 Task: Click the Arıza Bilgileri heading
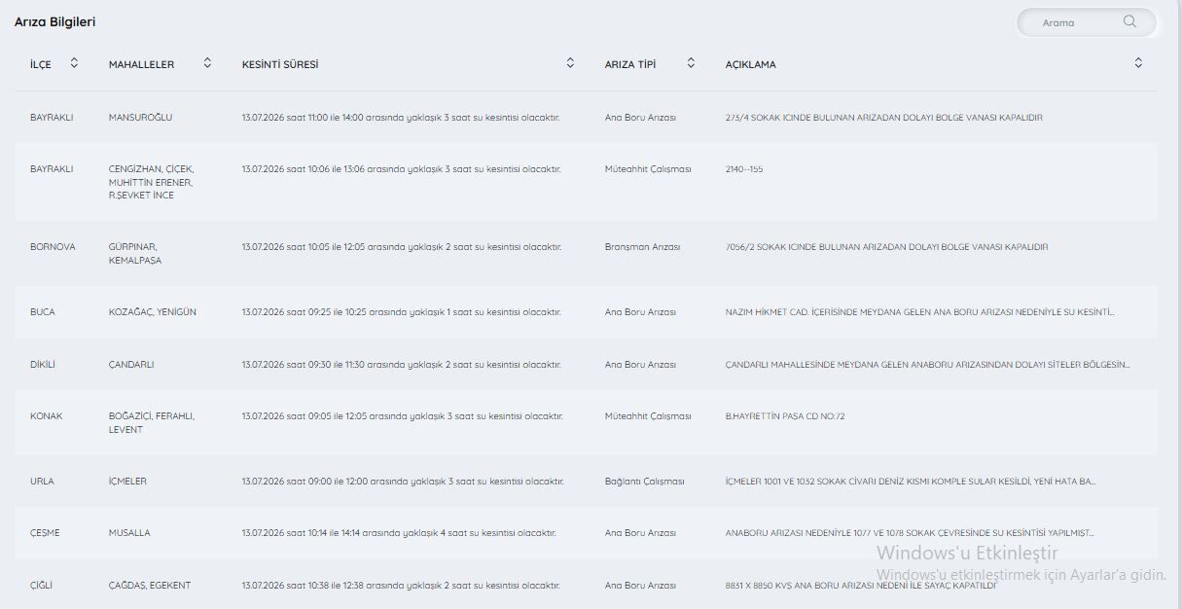54,21
